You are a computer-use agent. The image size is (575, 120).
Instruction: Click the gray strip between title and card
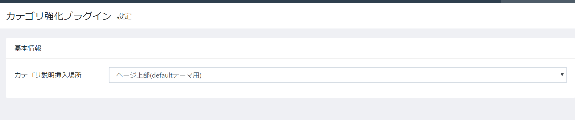pyautogui.click(x=287, y=33)
